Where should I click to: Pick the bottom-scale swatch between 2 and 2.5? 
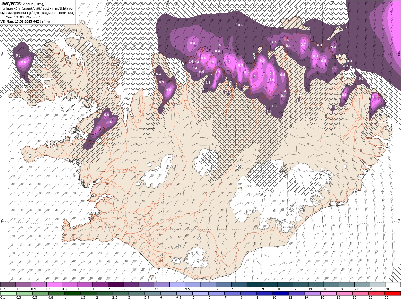104,293
